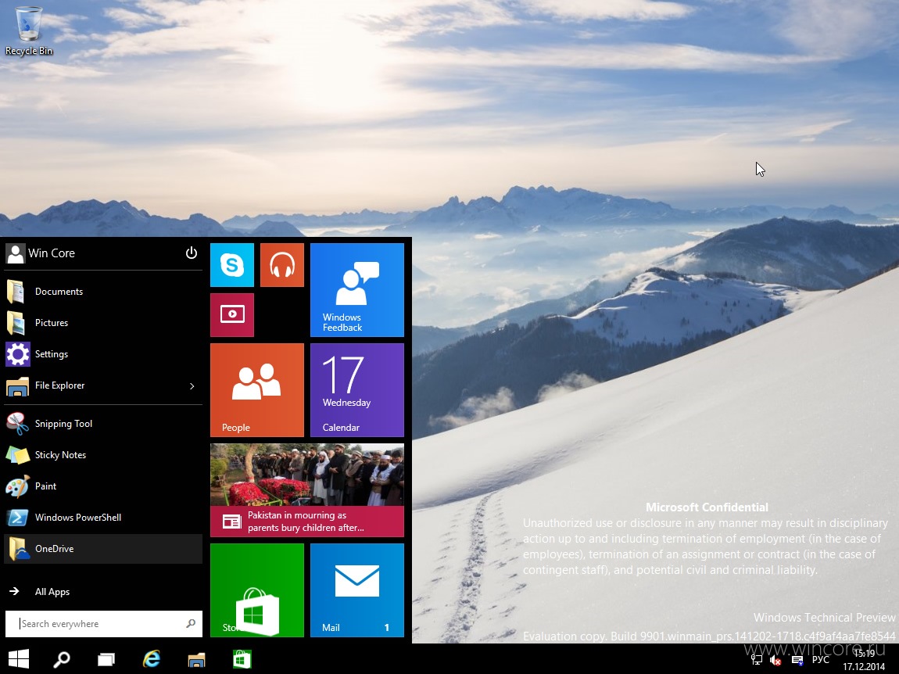
Task: Open the Mail tile
Action: [x=357, y=590]
